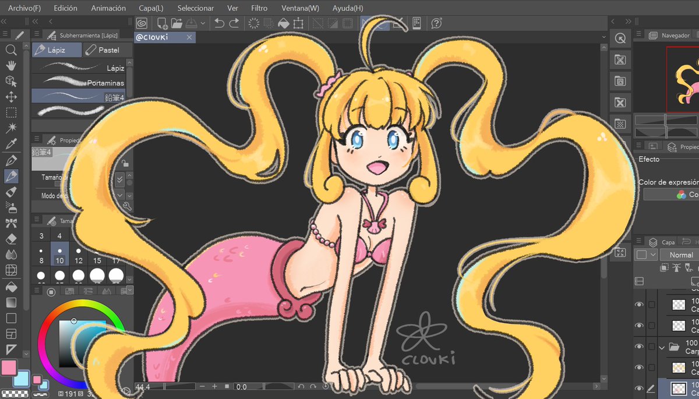Pick brush size 10
Image resolution: width=699 pixels, height=399 pixels.
(x=59, y=255)
